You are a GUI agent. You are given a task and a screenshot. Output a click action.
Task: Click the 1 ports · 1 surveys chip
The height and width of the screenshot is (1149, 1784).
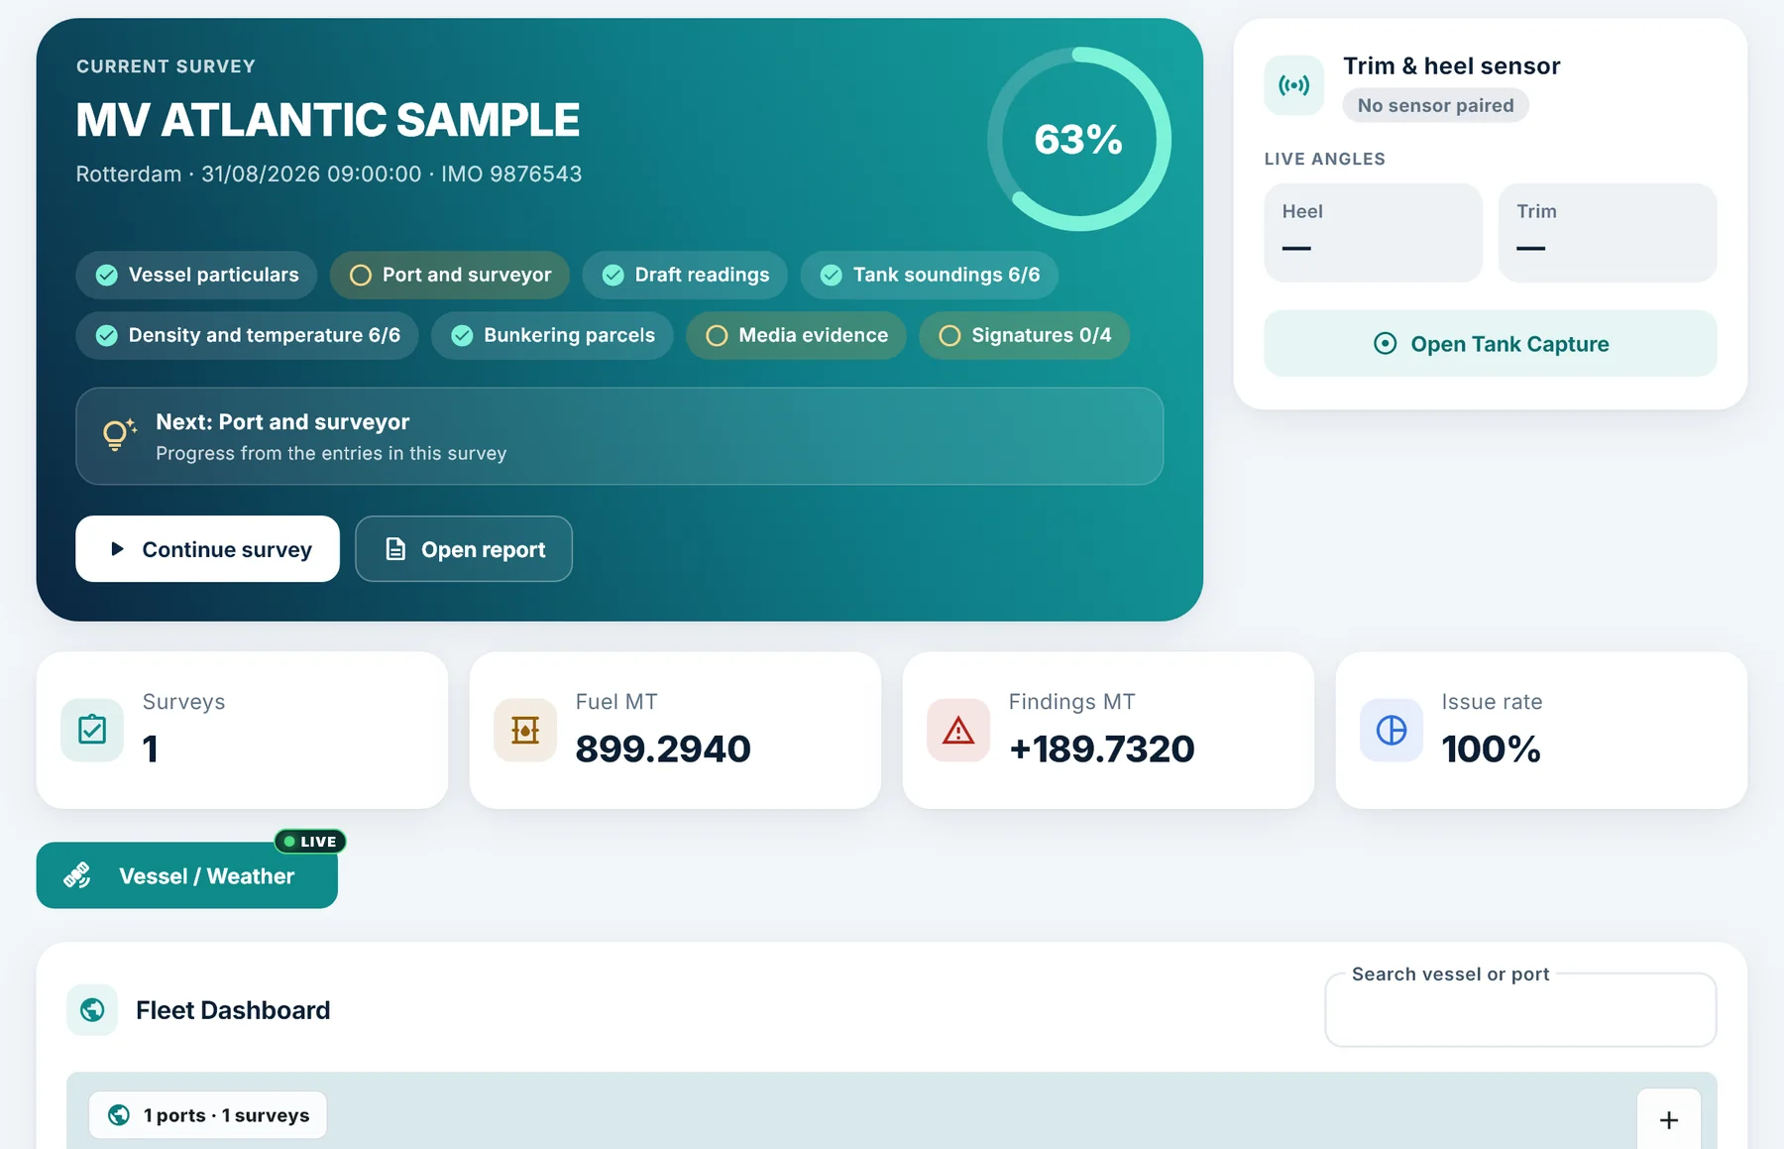(x=208, y=1115)
